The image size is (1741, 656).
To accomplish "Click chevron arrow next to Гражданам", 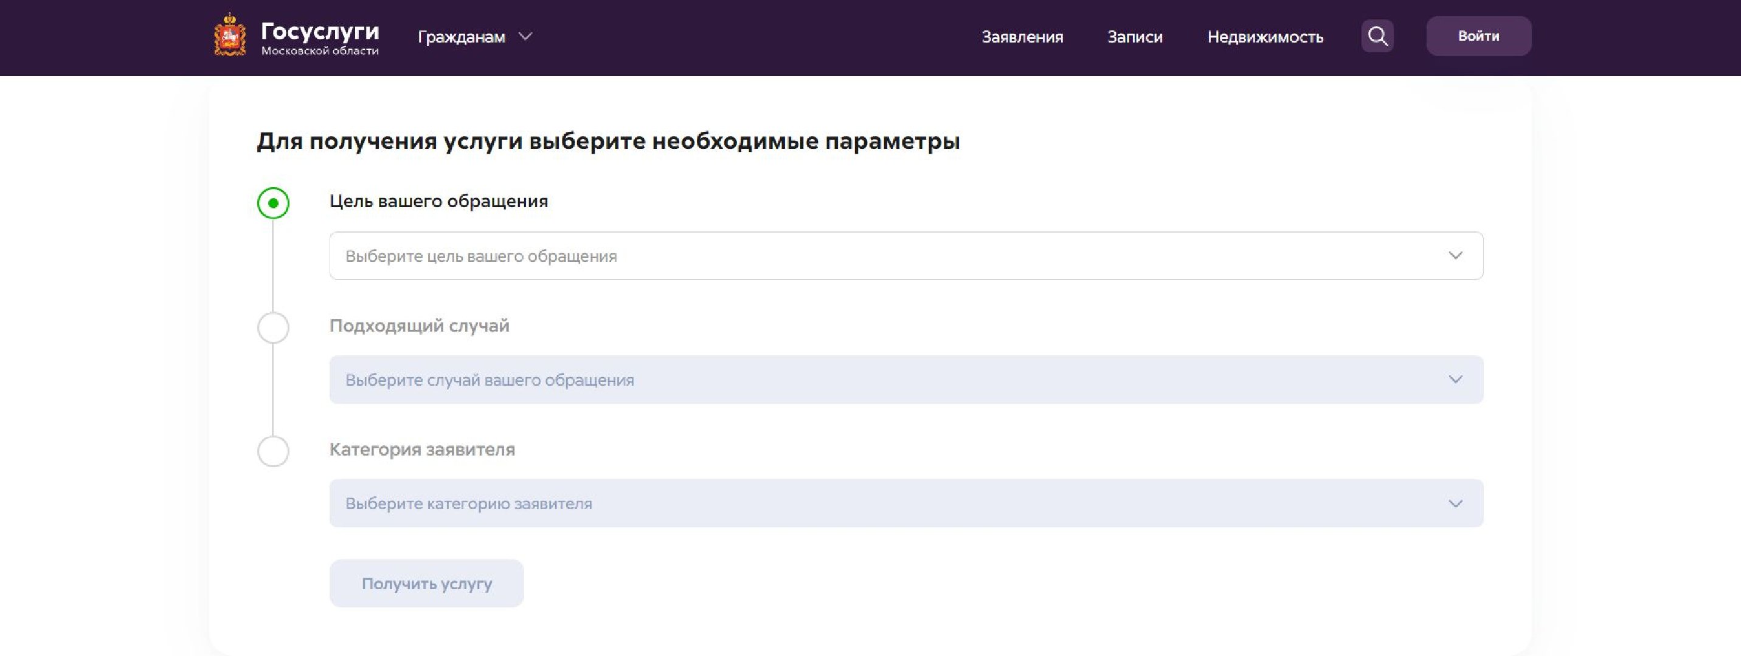I will [x=525, y=36].
